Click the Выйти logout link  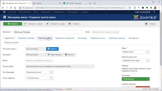coord(69,89)
